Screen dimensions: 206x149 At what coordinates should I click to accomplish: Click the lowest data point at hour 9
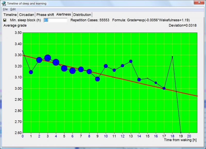[x=97, y=79]
